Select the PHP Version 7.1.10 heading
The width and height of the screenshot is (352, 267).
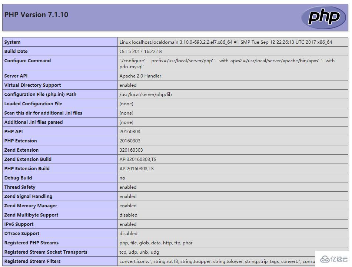(36, 14)
